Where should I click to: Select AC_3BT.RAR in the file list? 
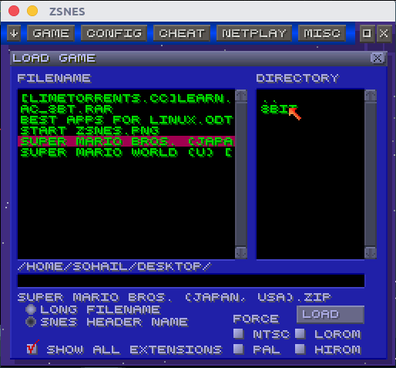126,110
